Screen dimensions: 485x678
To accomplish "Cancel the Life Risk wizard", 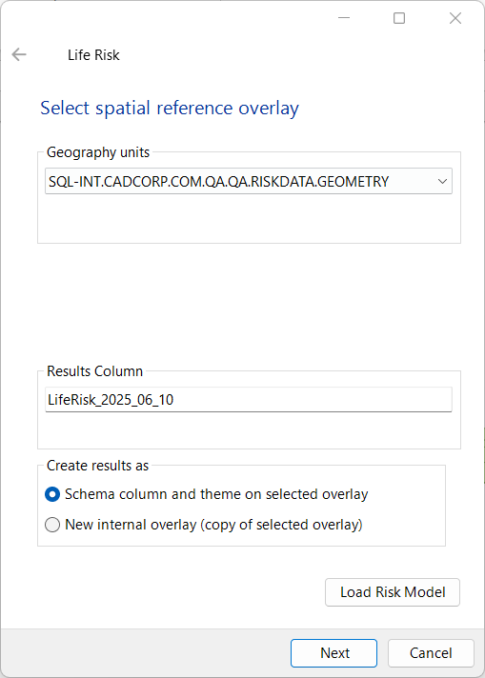I will pyautogui.click(x=431, y=653).
